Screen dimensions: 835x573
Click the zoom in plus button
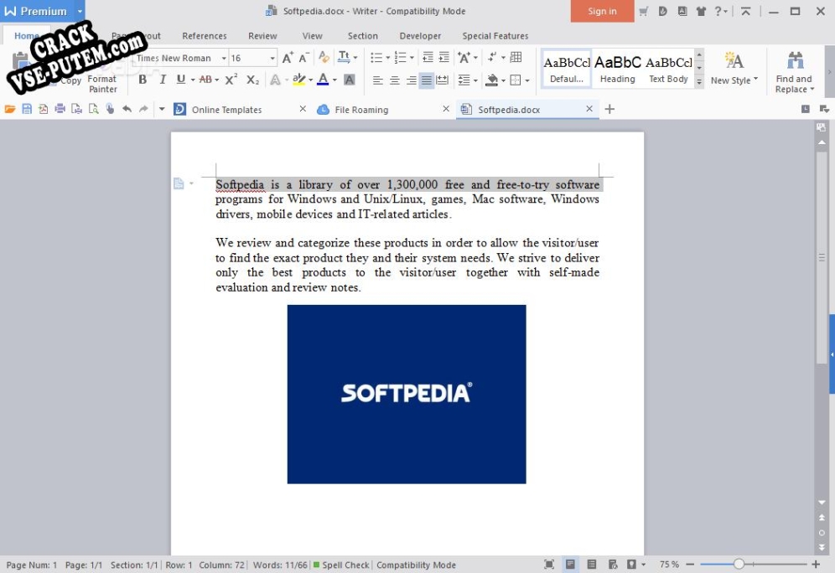click(816, 564)
